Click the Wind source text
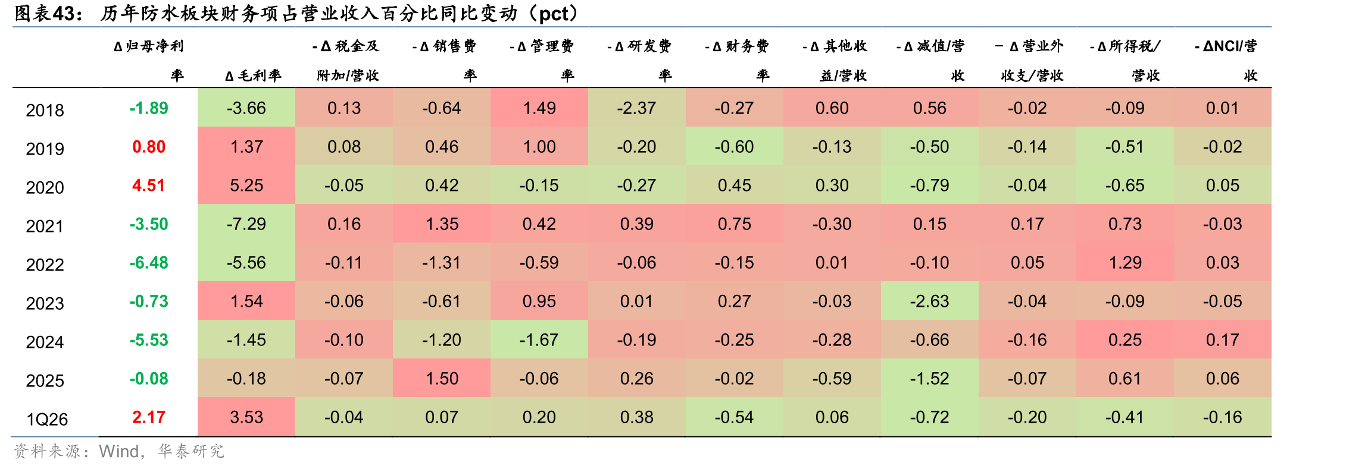This screenshot has height=469, width=1368. click(118, 451)
